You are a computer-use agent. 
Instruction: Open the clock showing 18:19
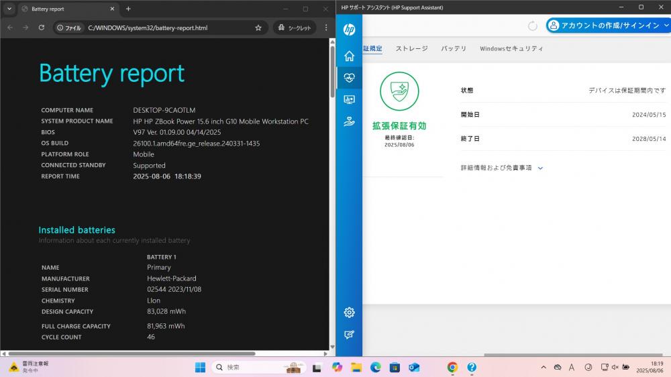tap(650, 367)
